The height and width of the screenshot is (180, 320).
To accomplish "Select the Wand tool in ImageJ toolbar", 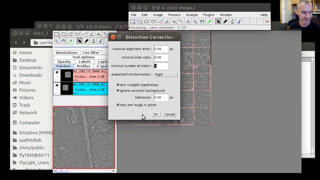I will point(181,21).
